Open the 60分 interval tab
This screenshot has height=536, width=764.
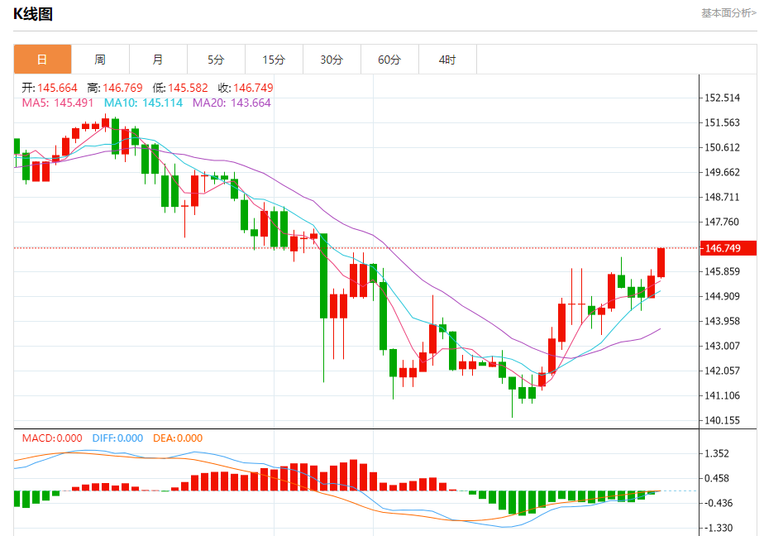(x=389, y=60)
